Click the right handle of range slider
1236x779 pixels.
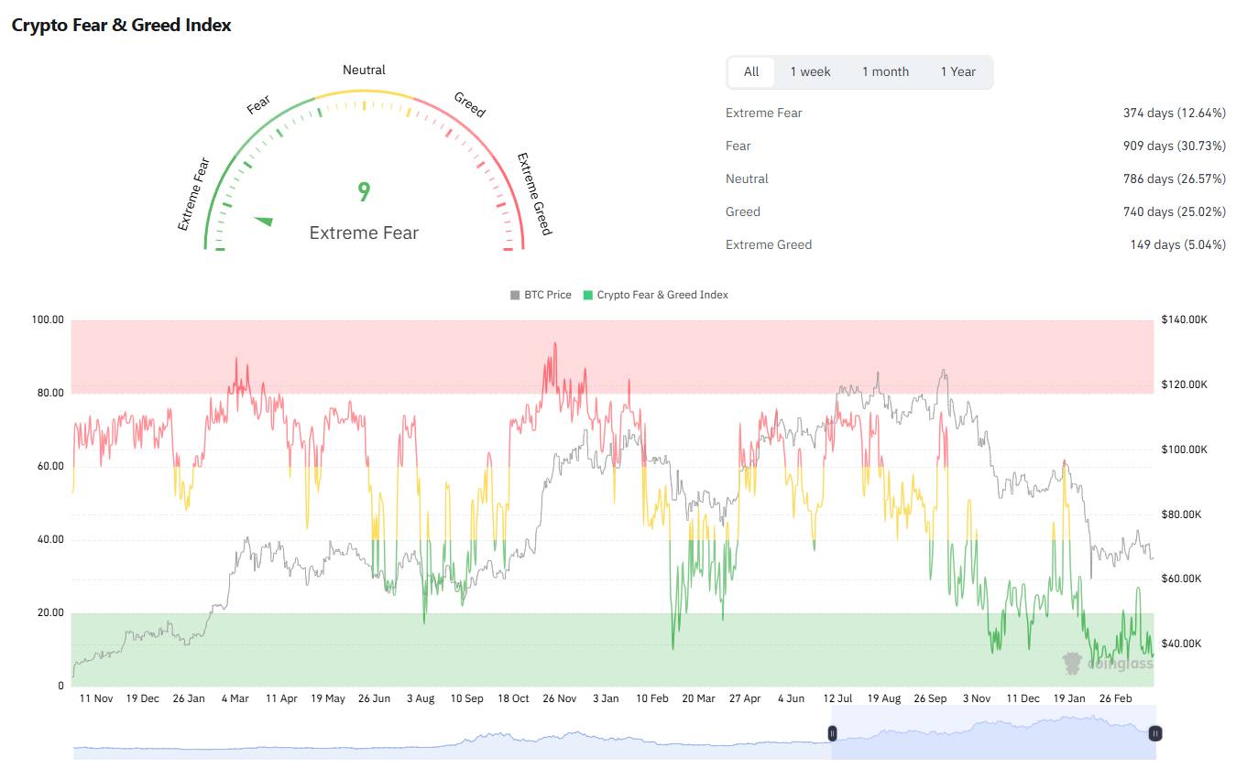pyautogui.click(x=1155, y=733)
